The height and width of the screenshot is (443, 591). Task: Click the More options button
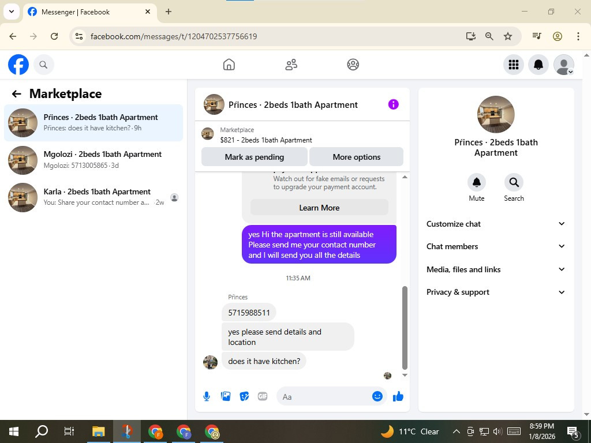click(x=357, y=157)
